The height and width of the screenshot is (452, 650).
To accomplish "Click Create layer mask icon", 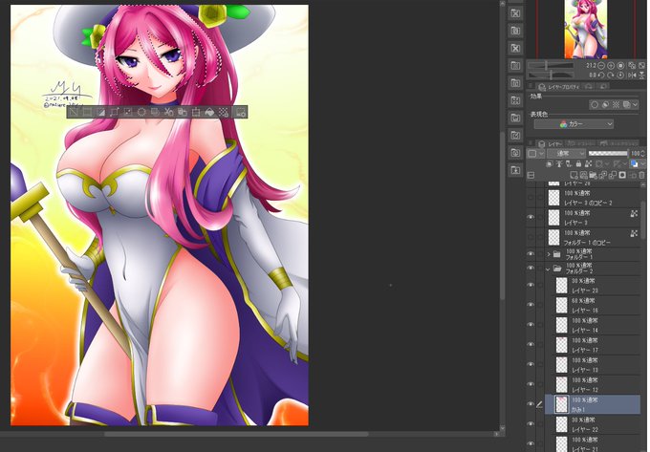I will pyautogui.click(x=622, y=175).
